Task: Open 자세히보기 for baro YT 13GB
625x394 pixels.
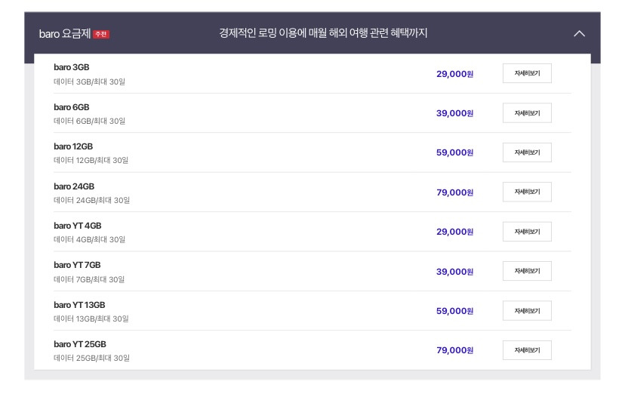Action: [x=527, y=311]
